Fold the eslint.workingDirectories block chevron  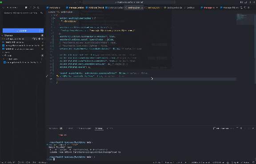(55, 18)
